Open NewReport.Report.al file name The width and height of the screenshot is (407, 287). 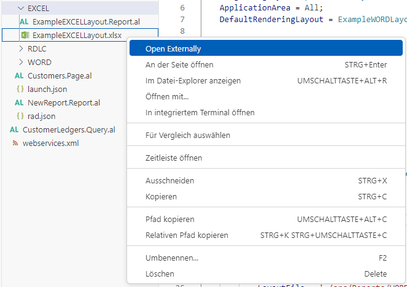tap(64, 102)
